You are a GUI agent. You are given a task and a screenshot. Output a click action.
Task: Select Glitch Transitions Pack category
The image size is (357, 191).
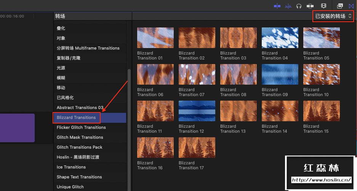coord(90,147)
